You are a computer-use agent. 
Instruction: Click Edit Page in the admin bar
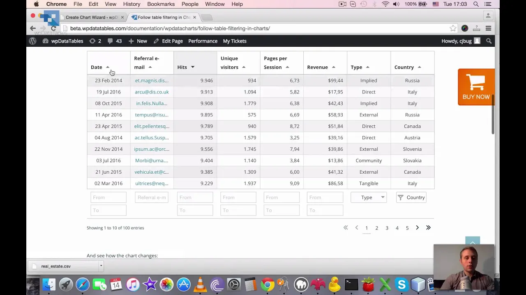coord(168,41)
